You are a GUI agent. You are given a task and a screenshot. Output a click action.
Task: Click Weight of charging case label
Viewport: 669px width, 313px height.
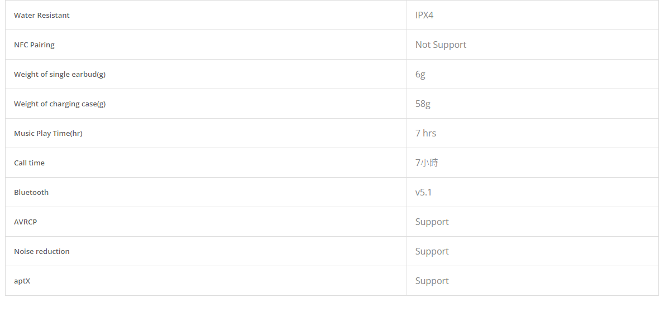pyautogui.click(x=60, y=104)
